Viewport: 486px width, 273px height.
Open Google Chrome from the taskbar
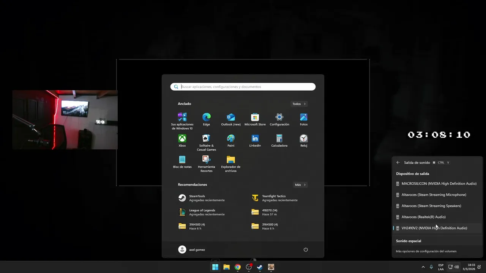click(x=237, y=267)
